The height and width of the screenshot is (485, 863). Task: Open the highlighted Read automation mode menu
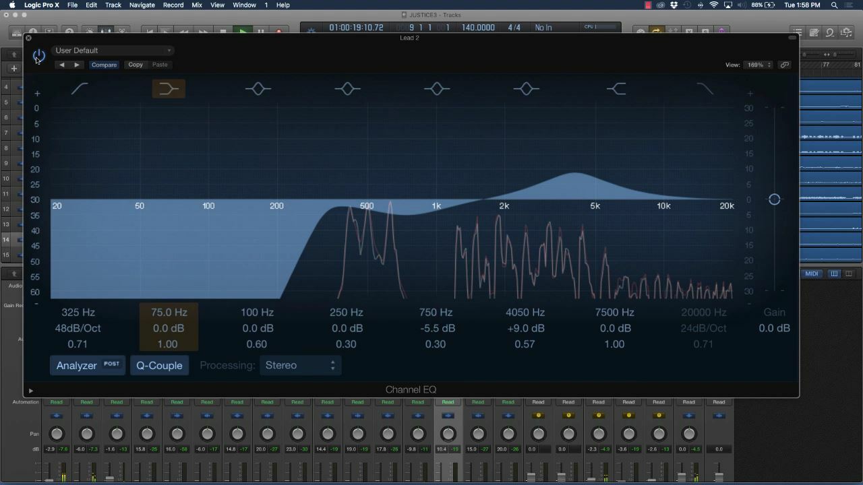pos(448,402)
